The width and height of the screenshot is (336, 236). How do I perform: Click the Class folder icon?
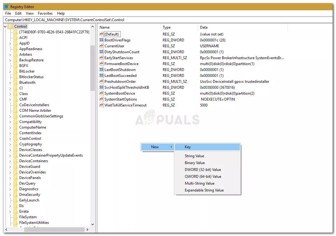coord(15,94)
